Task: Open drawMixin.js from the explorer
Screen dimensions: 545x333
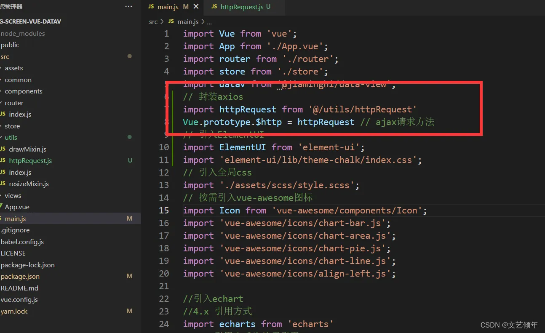Action: click(28, 149)
